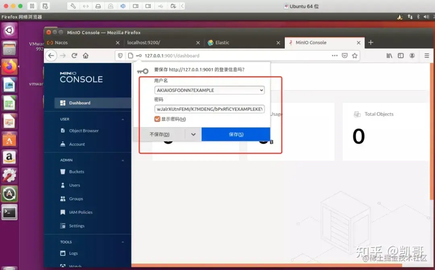This screenshot has width=435, height=270.
Task: Open Ubuntu Software from dock
Action: click(9, 140)
